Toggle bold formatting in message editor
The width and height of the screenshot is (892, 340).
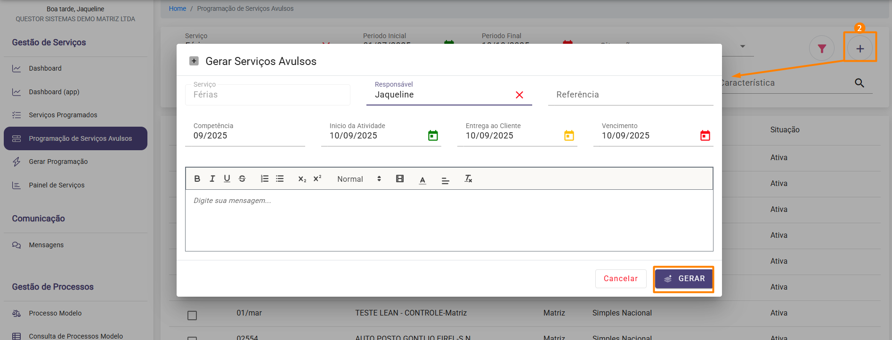pos(197,179)
